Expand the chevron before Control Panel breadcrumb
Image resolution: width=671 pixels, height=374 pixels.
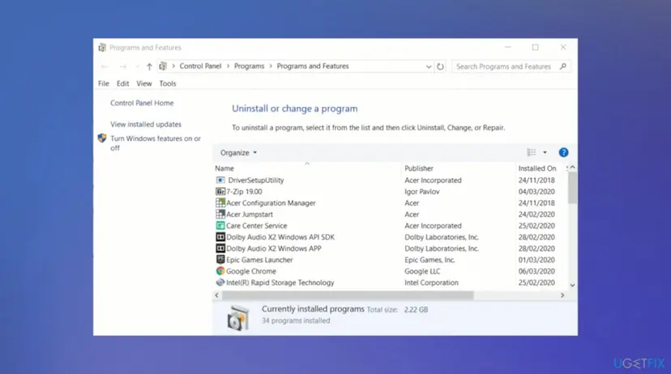pyautogui.click(x=173, y=66)
